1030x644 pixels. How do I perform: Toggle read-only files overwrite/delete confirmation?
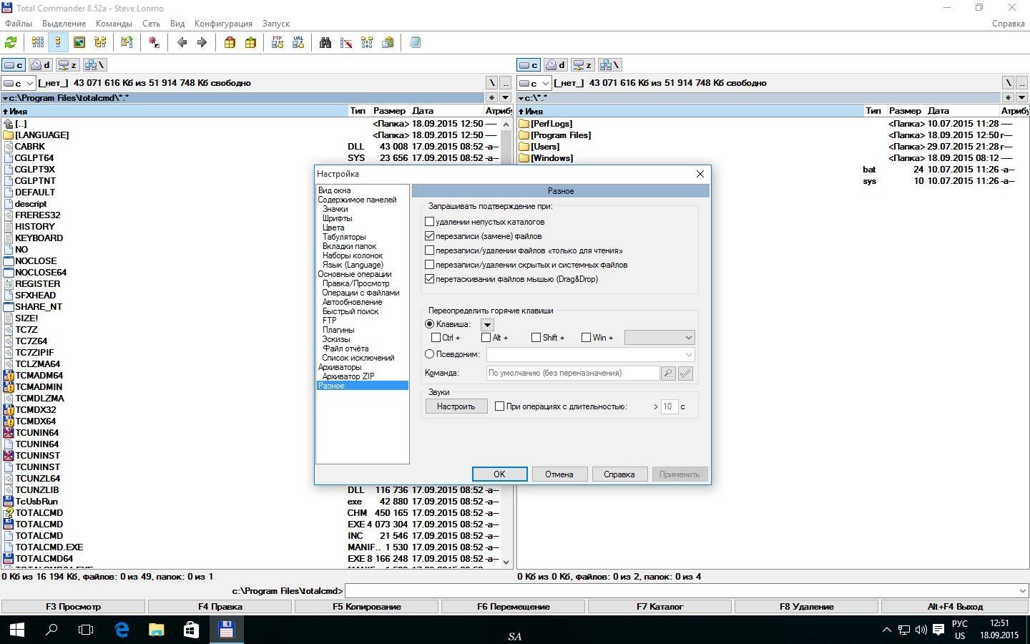(x=430, y=250)
